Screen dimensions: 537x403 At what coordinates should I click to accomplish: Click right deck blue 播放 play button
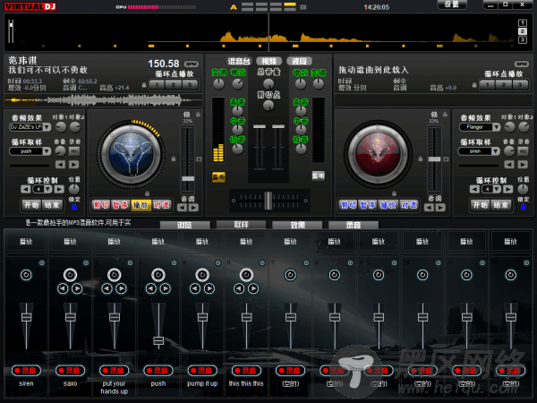click(388, 205)
